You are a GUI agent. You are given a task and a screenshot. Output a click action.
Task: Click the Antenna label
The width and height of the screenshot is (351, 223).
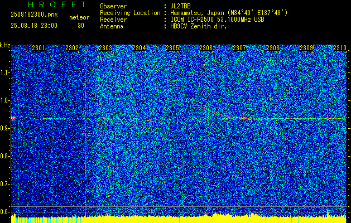click(x=112, y=26)
